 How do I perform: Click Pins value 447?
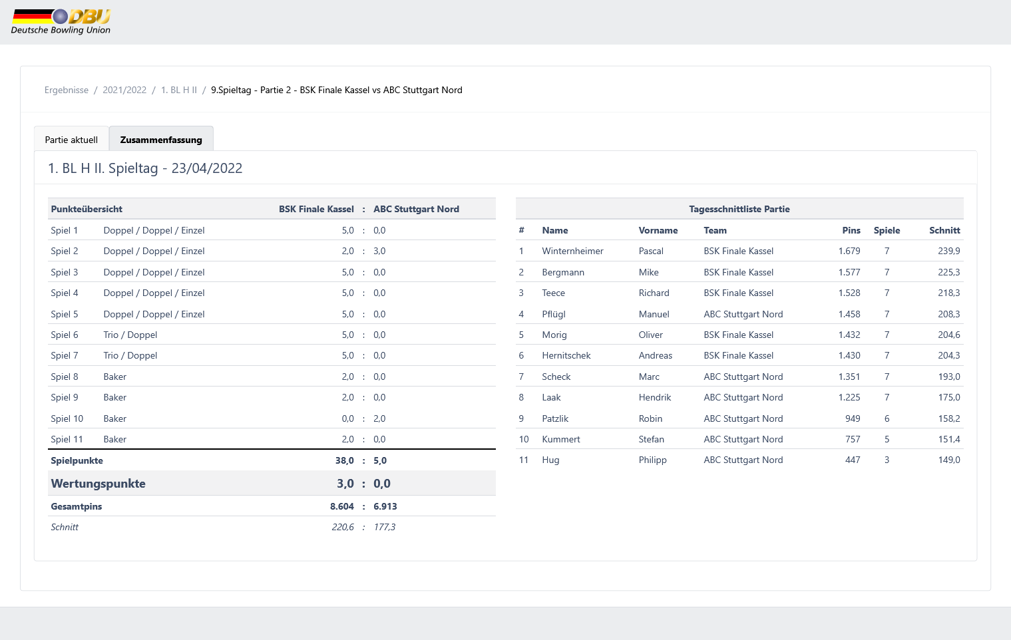pos(853,460)
